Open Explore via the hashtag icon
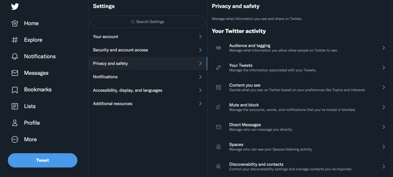The image size is (393, 177). [x=15, y=40]
